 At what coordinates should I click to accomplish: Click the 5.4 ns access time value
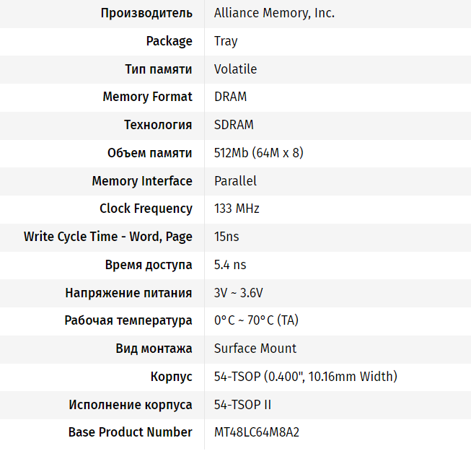(230, 265)
